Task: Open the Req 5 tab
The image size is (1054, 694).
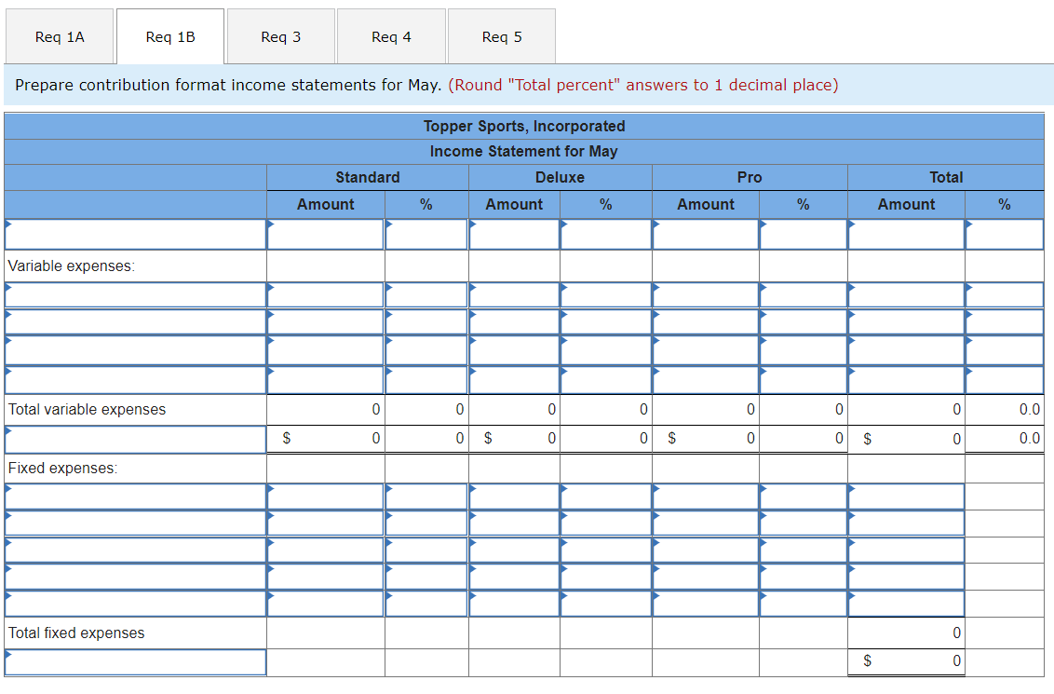Action: [502, 37]
